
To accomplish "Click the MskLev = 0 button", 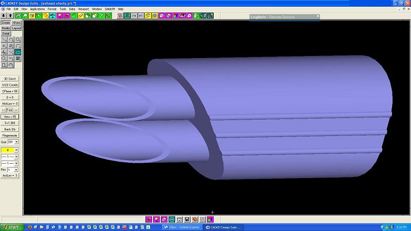I will tap(10, 104).
